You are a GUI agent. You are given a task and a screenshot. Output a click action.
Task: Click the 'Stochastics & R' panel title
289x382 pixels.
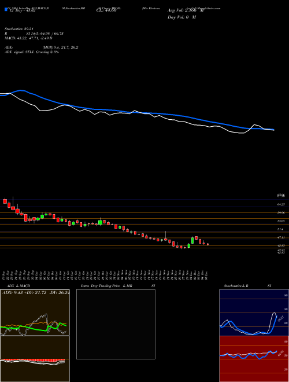tap(236, 286)
